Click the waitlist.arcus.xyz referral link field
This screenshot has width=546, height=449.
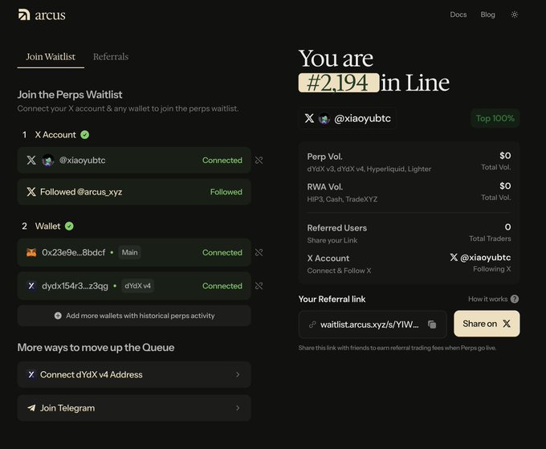point(373,325)
